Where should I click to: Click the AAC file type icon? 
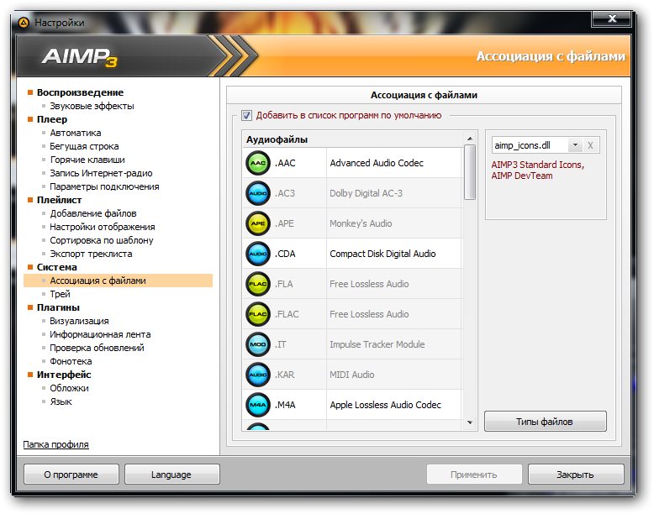pyautogui.click(x=257, y=163)
